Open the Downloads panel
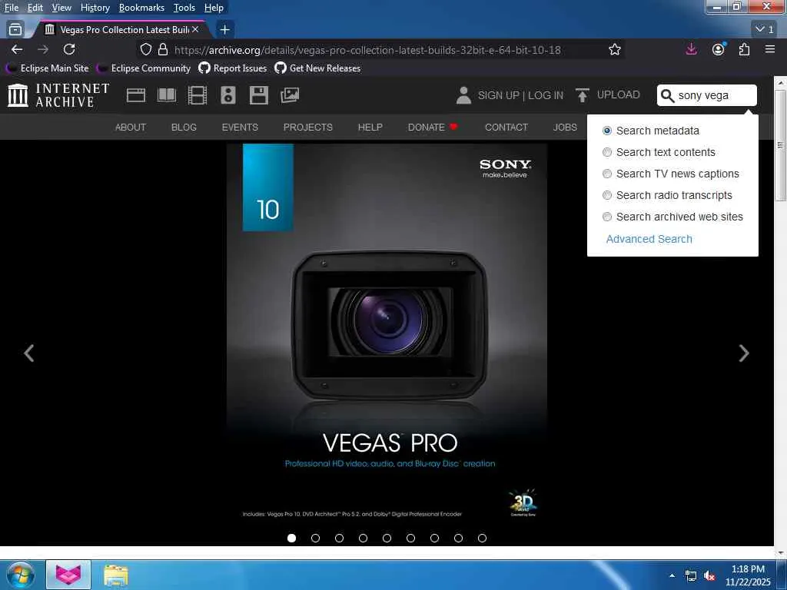787x590 pixels. point(691,48)
